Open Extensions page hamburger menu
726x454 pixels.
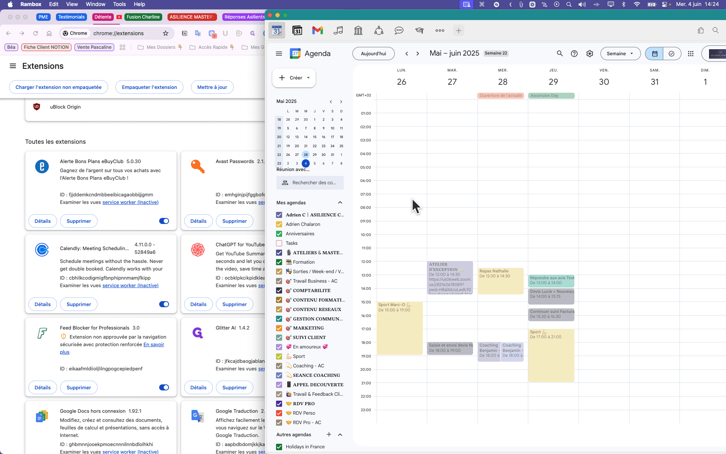point(13,66)
